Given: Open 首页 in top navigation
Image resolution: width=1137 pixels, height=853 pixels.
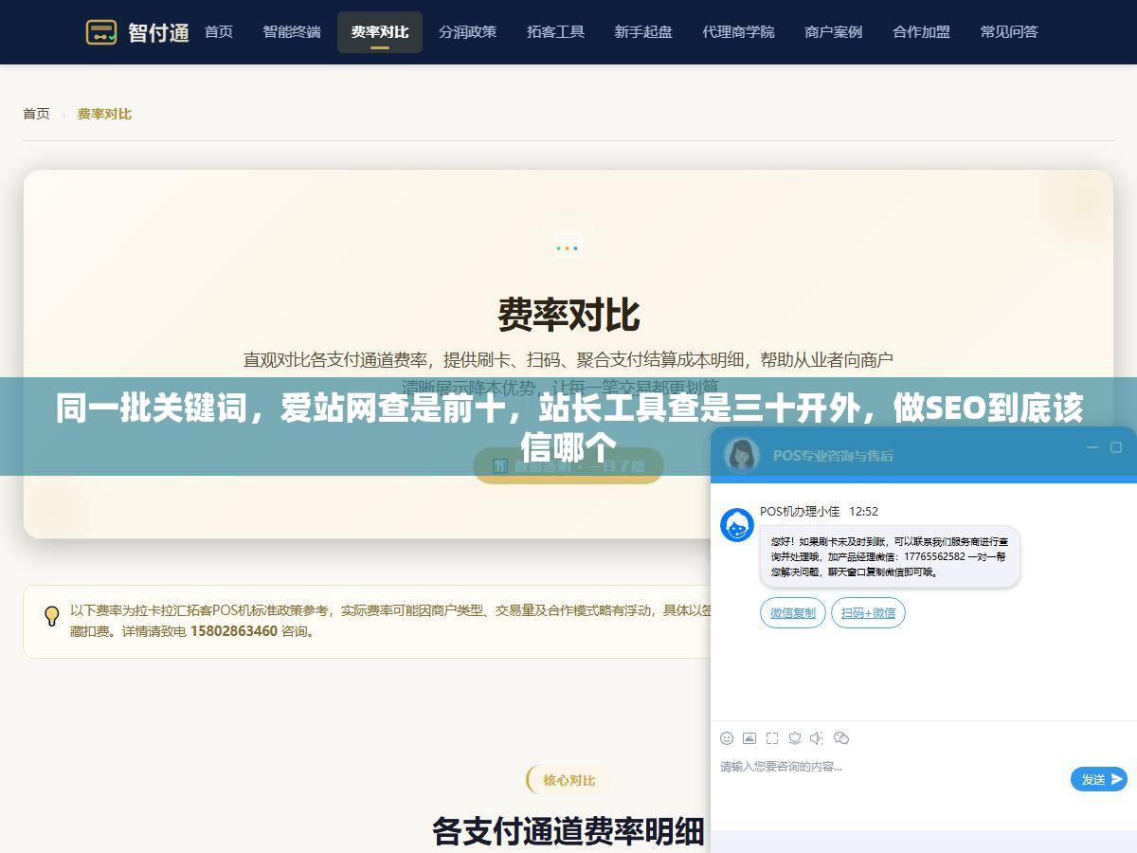Looking at the screenshot, I should click(x=219, y=32).
